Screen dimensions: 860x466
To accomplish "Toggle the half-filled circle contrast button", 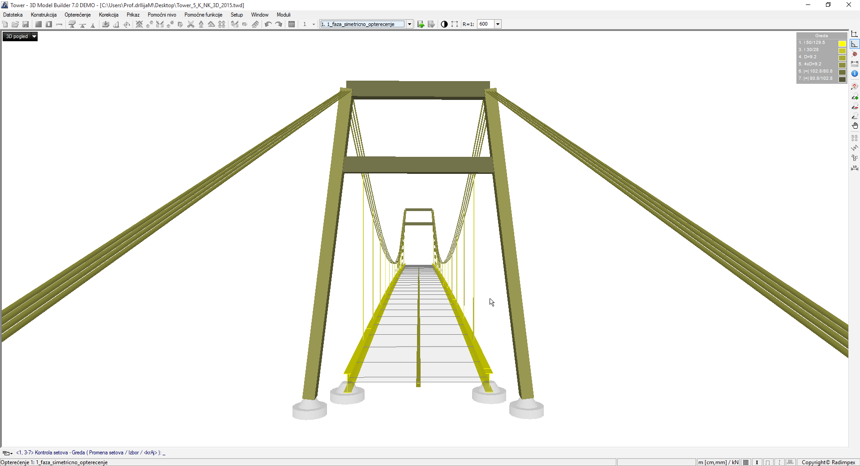I will (x=444, y=24).
